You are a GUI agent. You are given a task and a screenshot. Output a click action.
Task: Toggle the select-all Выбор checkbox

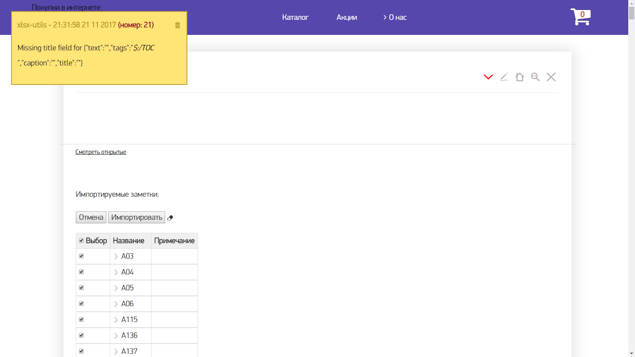tap(81, 240)
